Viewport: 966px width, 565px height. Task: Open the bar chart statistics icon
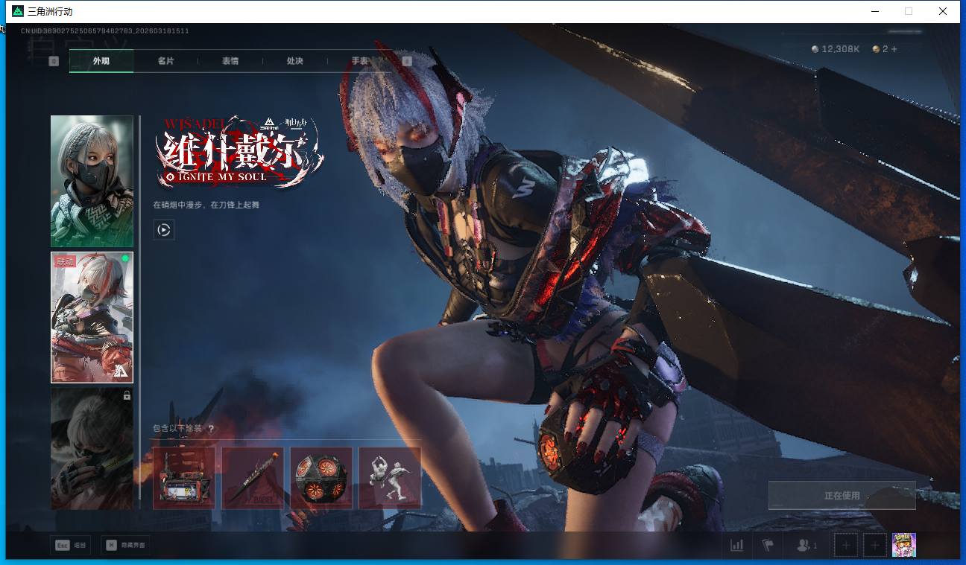click(736, 546)
